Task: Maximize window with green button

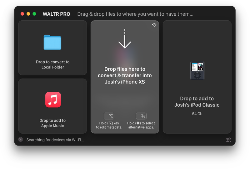Action: (34, 14)
